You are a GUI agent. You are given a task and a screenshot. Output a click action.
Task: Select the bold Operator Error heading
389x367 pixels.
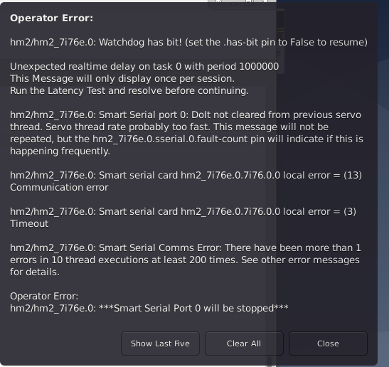52,18
